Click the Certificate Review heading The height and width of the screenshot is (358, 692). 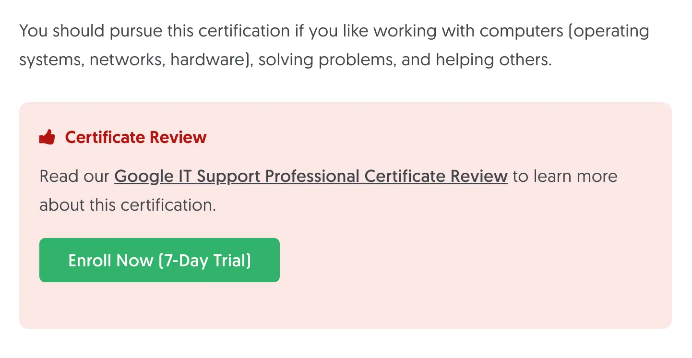pos(136,138)
